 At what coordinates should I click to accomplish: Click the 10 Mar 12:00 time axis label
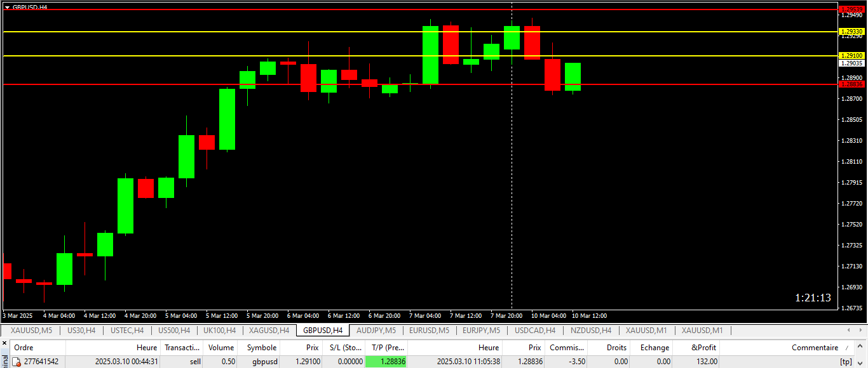590,315
